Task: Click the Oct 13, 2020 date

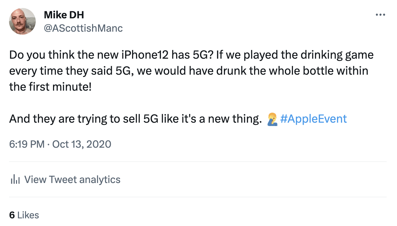Action: point(81,144)
